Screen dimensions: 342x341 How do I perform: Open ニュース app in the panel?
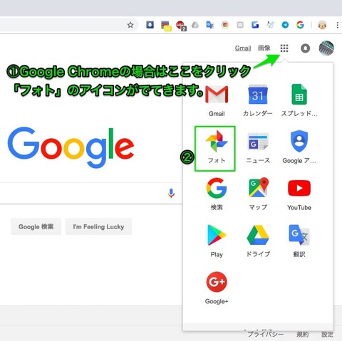[258, 147]
